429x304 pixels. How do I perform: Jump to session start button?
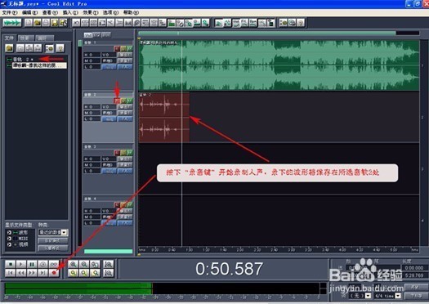(11, 273)
